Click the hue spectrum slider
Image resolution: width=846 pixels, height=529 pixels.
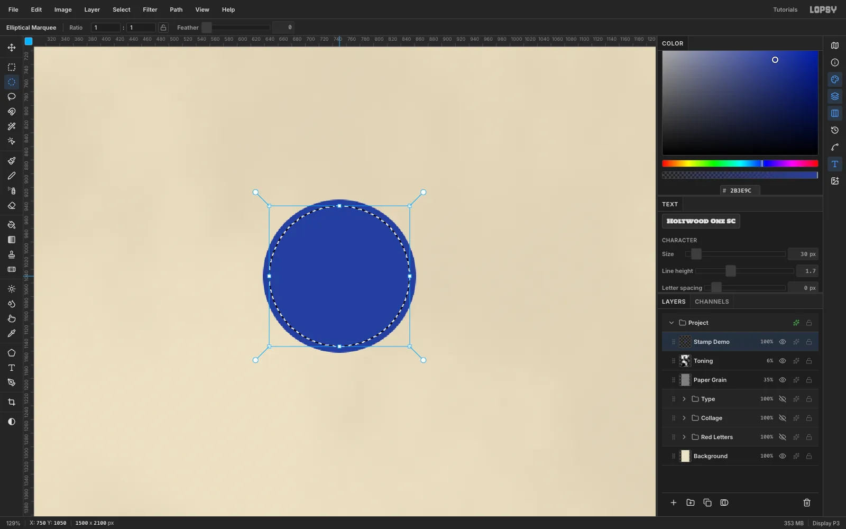point(740,163)
